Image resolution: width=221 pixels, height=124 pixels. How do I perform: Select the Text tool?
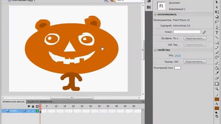click(x=217, y=32)
